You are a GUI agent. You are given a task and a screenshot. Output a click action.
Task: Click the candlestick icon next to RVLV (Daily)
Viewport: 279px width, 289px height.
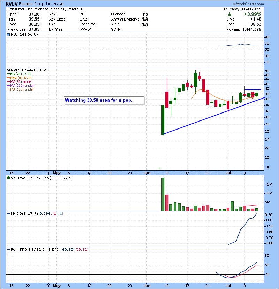pos(8,70)
